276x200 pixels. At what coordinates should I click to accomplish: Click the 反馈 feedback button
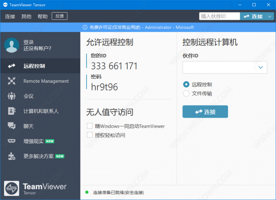click(x=60, y=16)
